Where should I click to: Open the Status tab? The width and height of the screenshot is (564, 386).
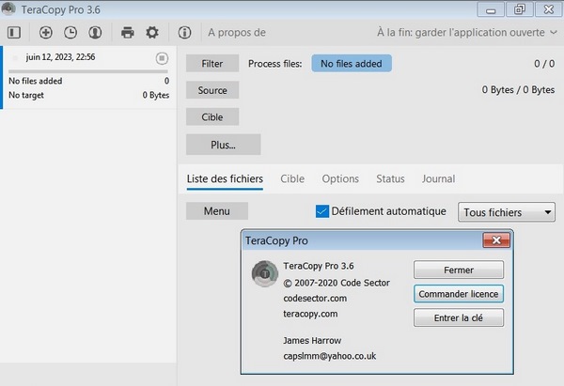click(x=390, y=179)
